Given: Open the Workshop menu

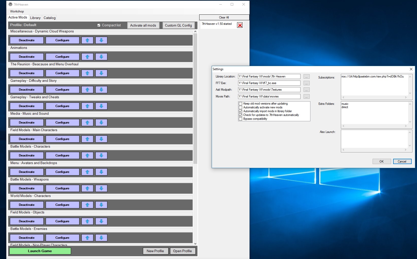Looking at the screenshot, I should [17, 11].
